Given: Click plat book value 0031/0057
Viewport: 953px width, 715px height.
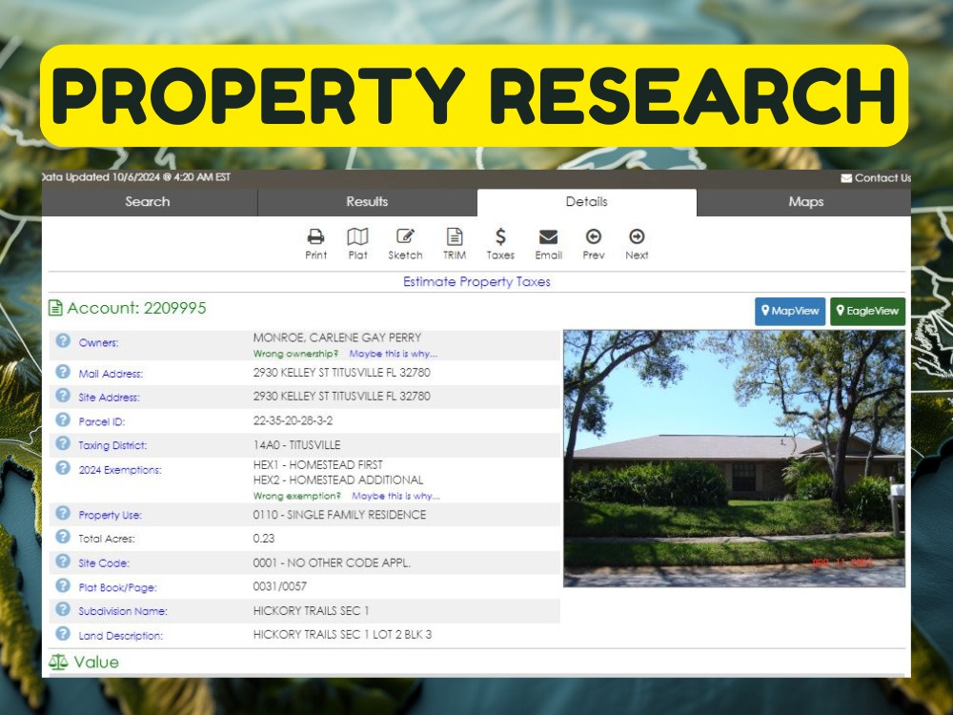Looking at the screenshot, I should click(x=279, y=586).
